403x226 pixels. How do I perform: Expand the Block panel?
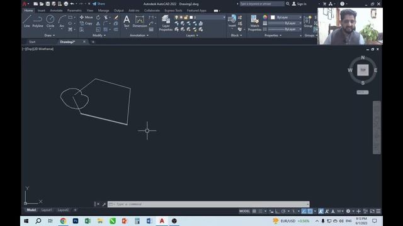[237, 35]
